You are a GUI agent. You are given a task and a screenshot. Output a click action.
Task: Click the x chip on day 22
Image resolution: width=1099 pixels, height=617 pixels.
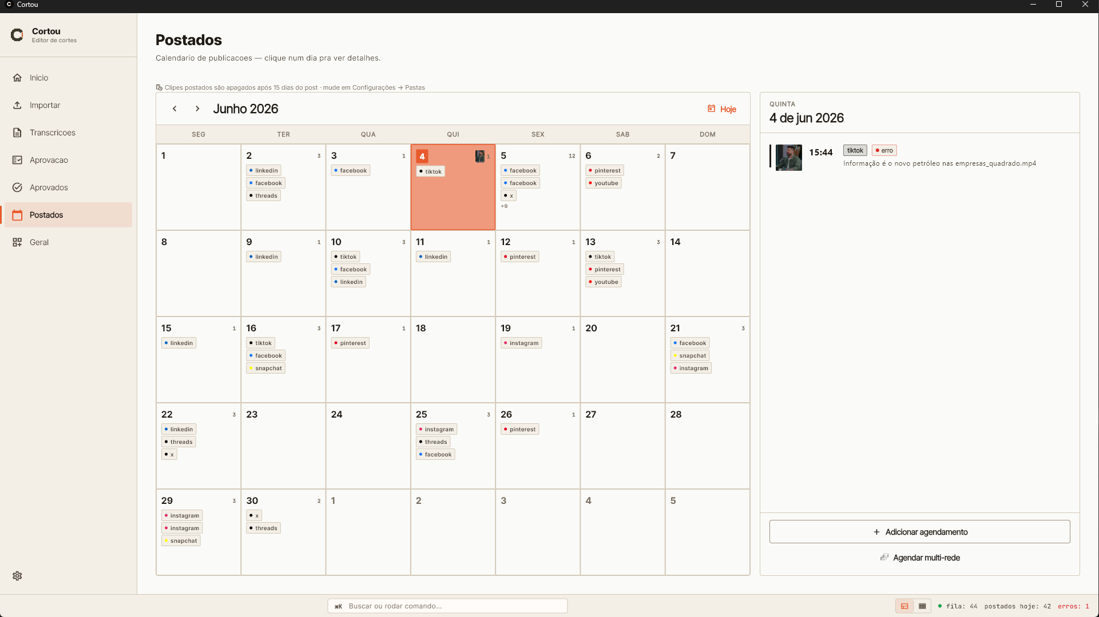point(169,454)
